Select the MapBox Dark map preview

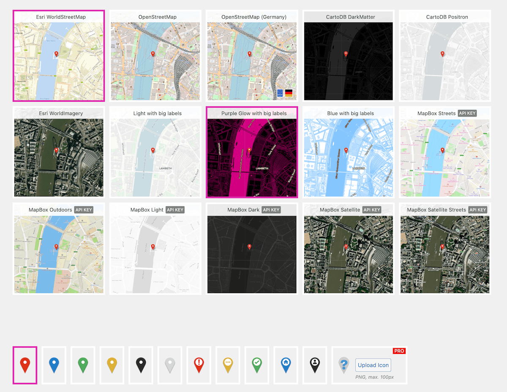[x=252, y=248]
